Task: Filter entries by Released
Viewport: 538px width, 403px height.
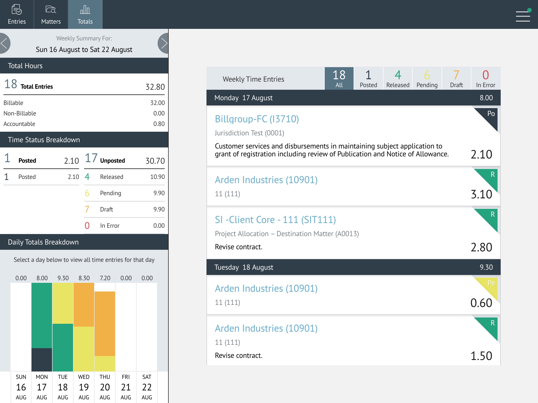Action: [398, 78]
